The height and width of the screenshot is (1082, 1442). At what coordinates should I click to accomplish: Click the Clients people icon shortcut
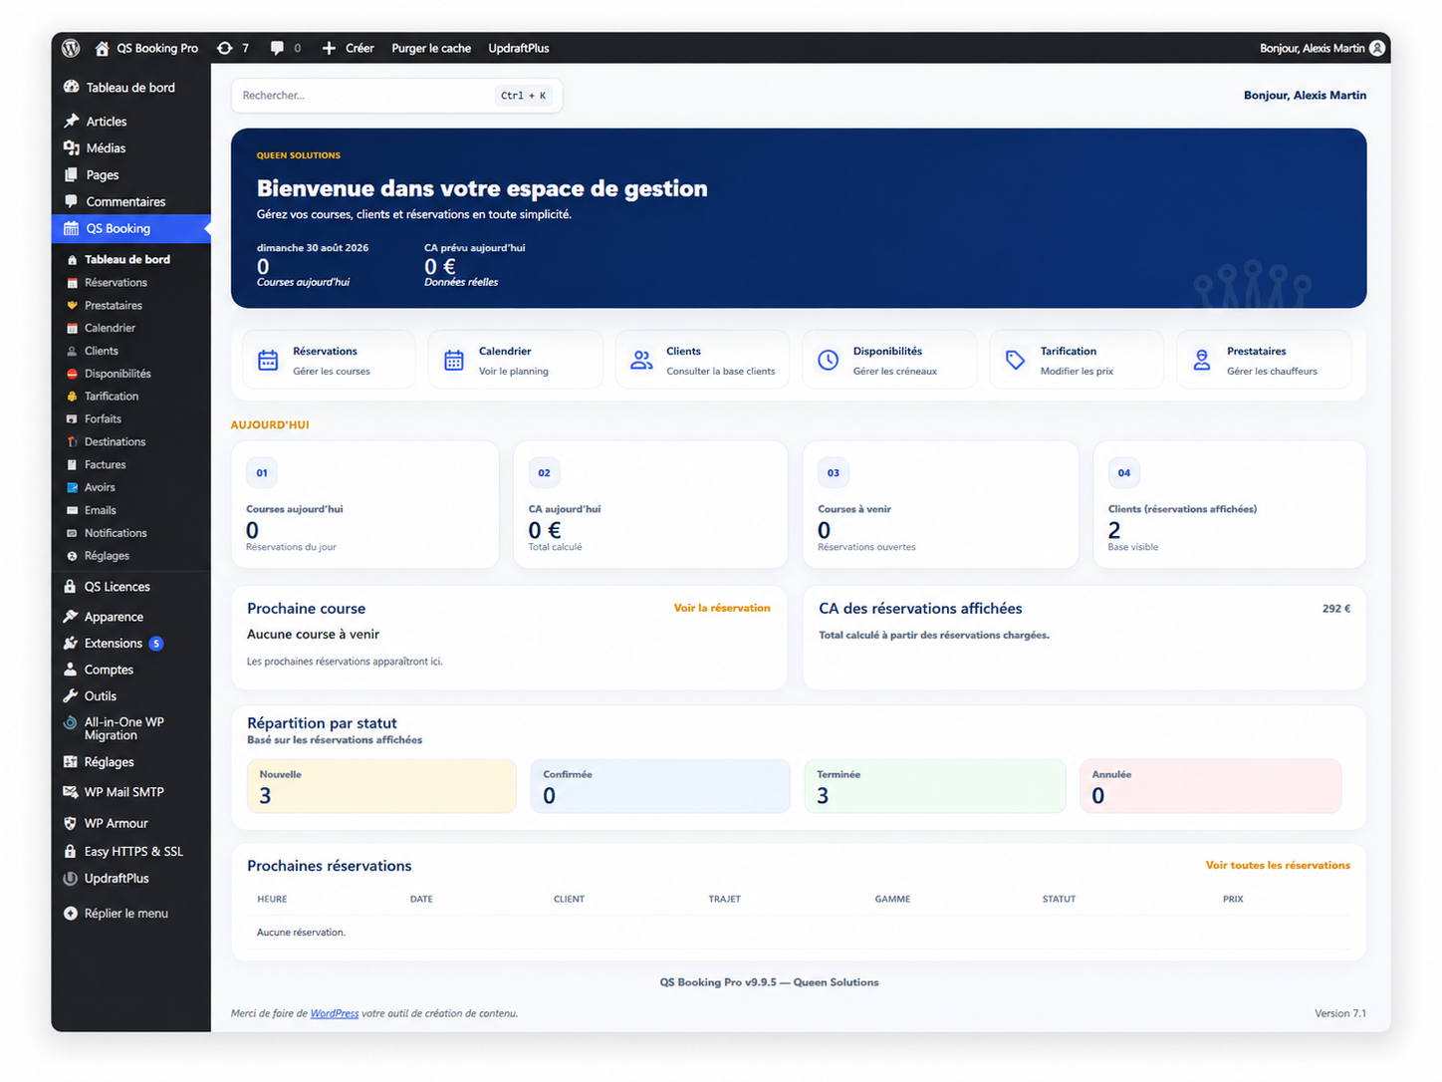point(641,361)
